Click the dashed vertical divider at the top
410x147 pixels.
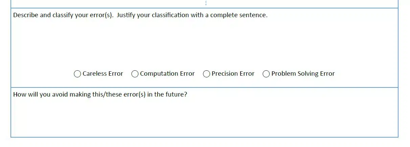(x=206, y=3)
